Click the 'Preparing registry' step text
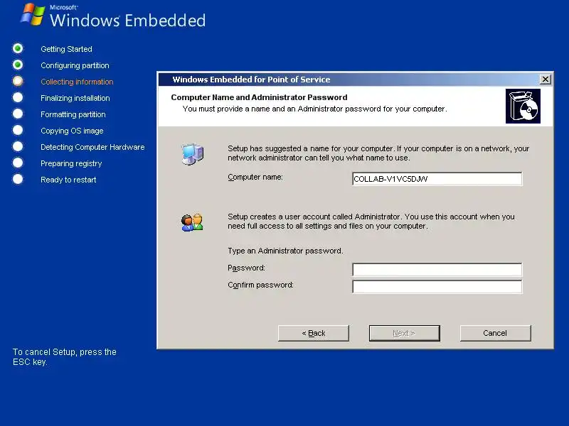The width and height of the screenshot is (569, 426). click(x=71, y=163)
